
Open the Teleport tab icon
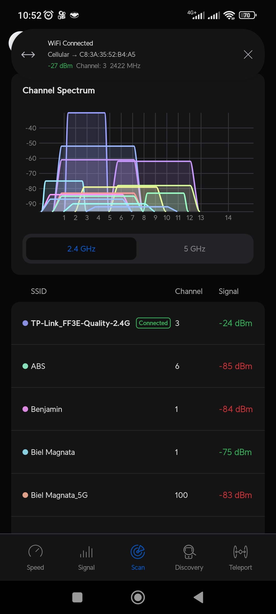[240, 551]
